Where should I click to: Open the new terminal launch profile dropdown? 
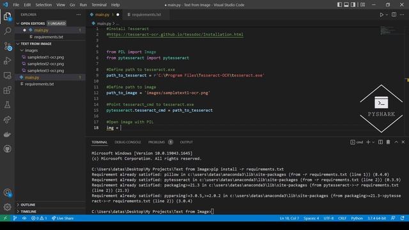coord(373,142)
